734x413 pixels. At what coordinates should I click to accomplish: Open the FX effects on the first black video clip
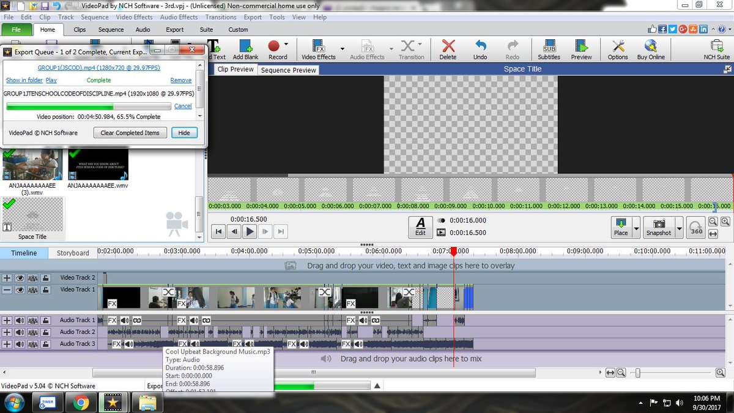click(x=112, y=303)
